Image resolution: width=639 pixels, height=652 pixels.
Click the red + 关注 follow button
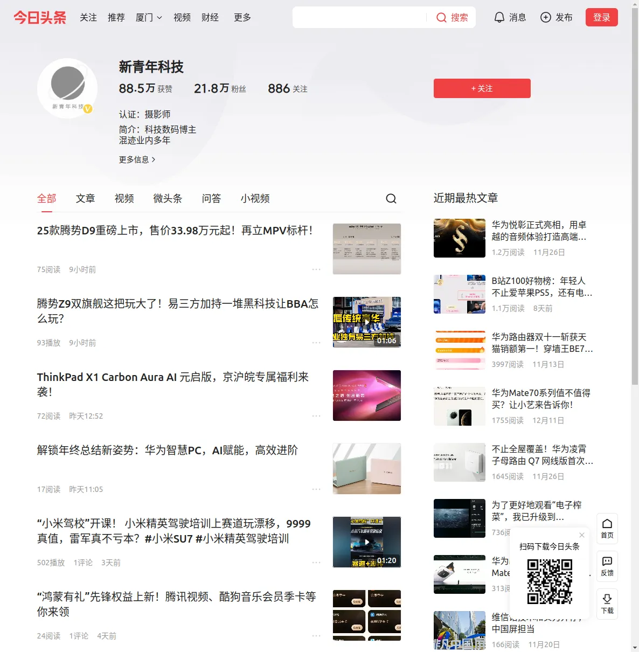pos(482,88)
